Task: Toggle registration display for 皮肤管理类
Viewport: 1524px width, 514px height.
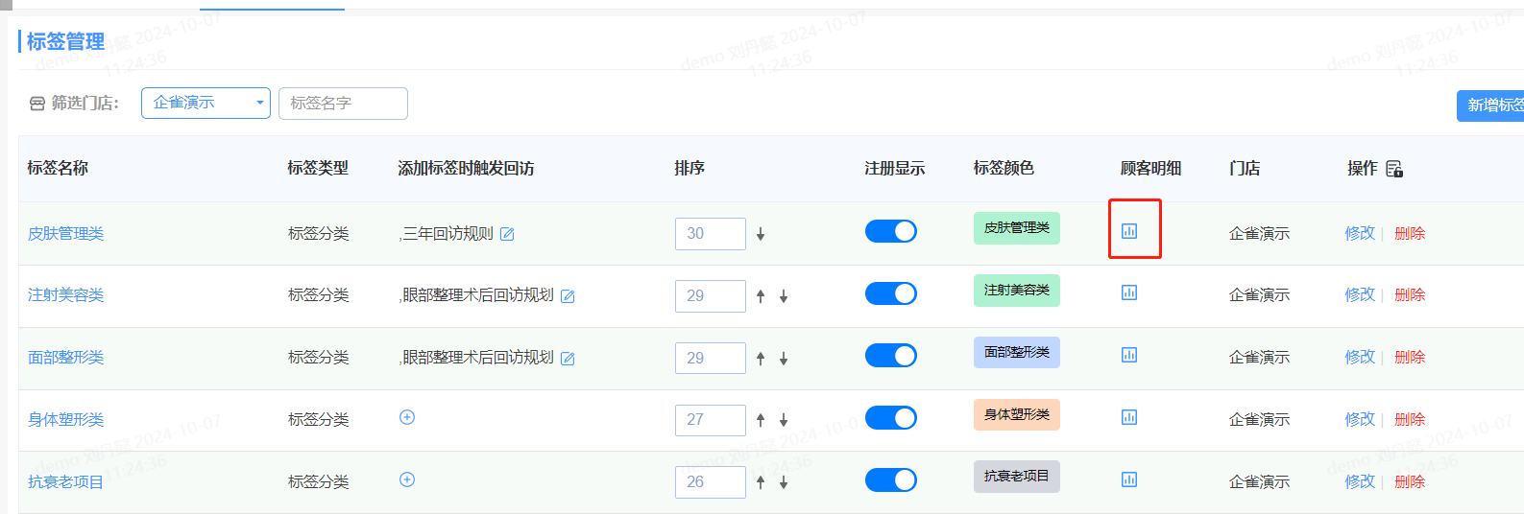Action: tap(890, 231)
